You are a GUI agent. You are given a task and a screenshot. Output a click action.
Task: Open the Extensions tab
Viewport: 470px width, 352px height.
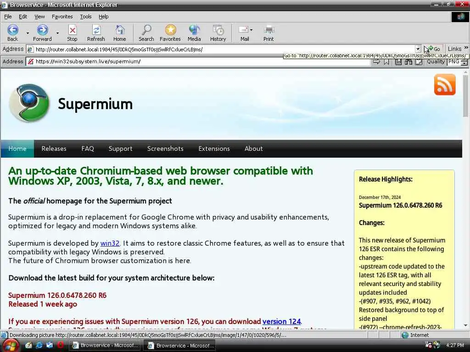(214, 148)
